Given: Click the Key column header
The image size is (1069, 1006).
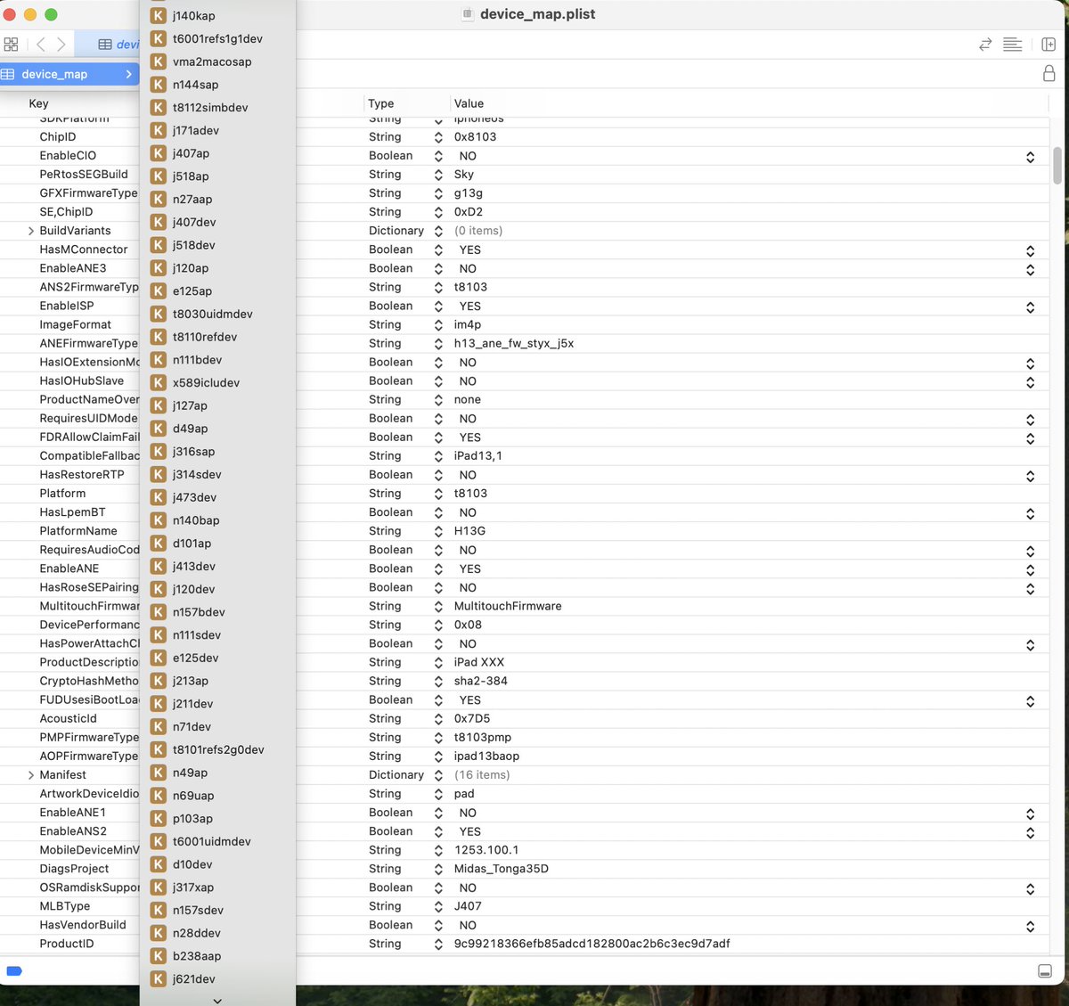Looking at the screenshot, I should coord(38,103).
